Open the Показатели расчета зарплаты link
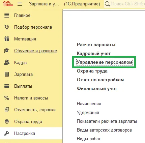The image size is (145, 143). pos(107,121)
